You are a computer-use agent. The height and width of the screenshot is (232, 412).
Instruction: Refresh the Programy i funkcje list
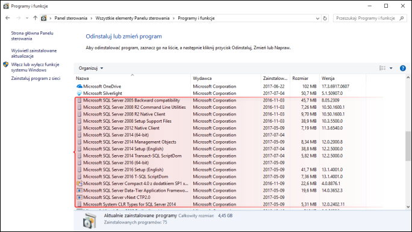325,19
